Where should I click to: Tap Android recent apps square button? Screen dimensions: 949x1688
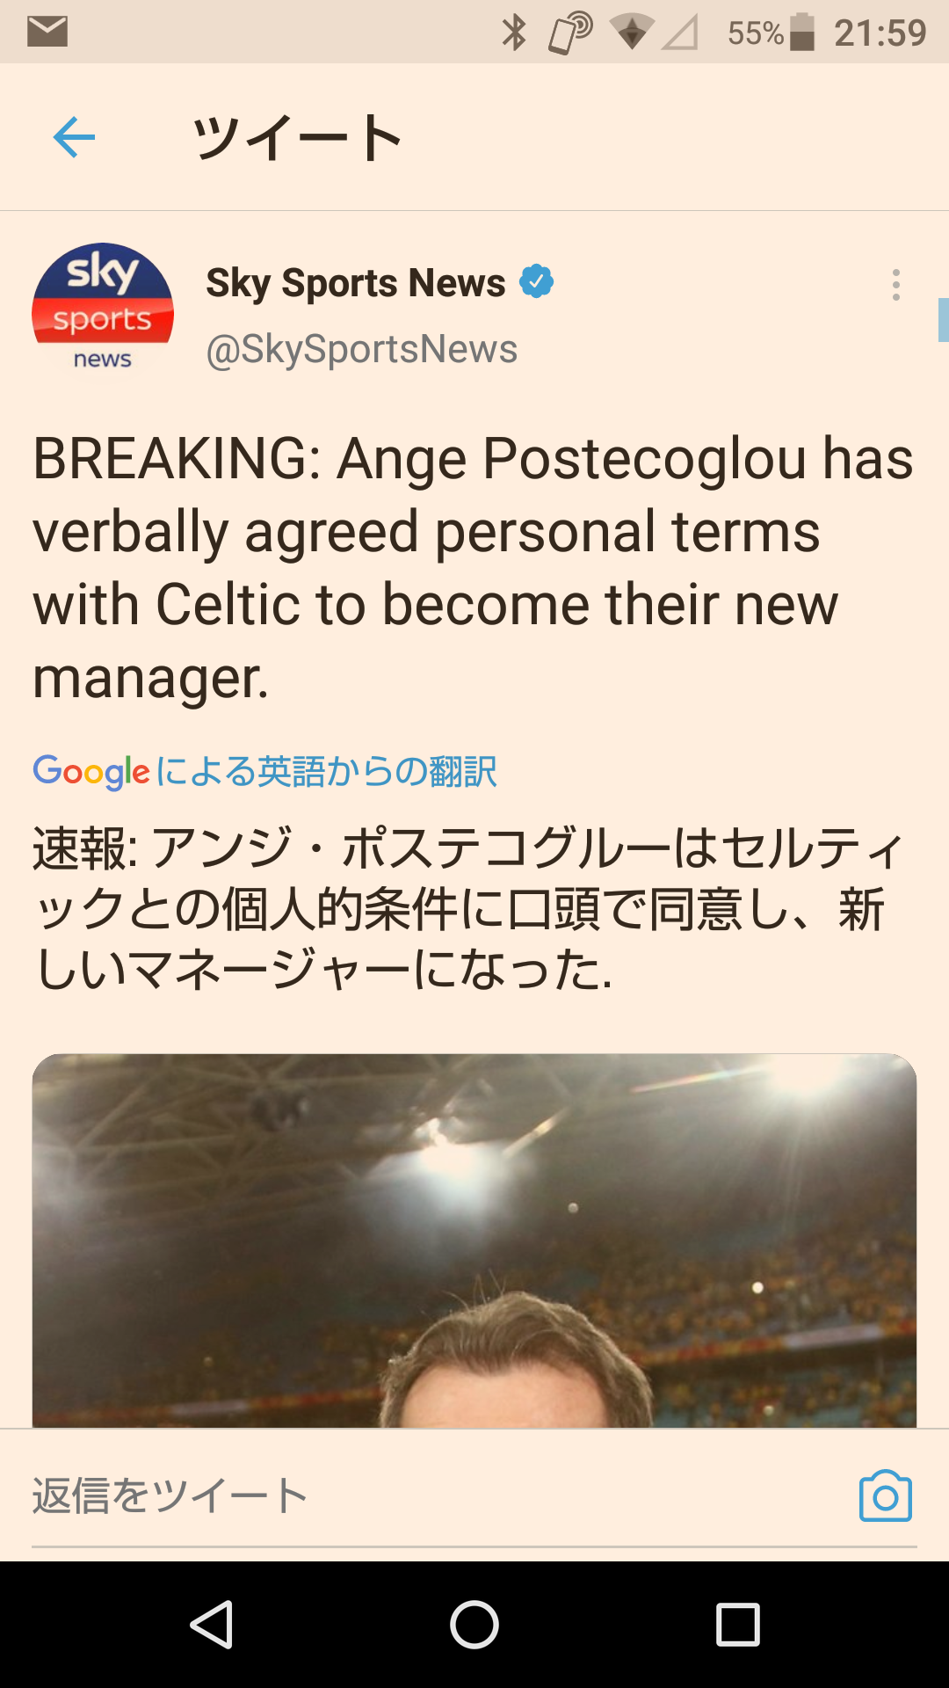point(738,1624)
